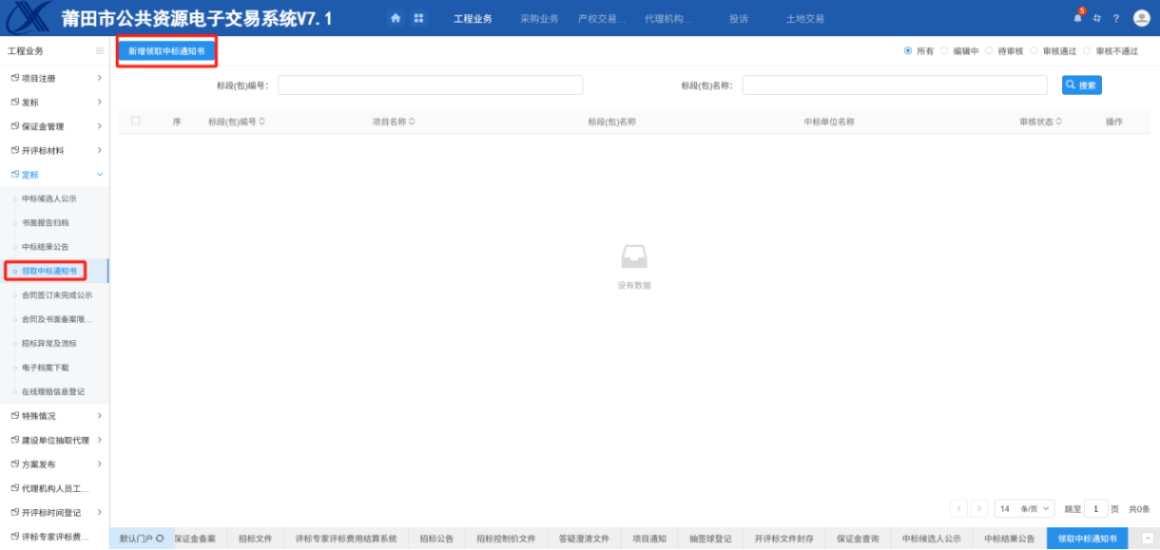Expand the 项目注册 sidebar section
The width and height of the screenshot is (1160, 550).
pyautogui.click(x=54, y=77)
